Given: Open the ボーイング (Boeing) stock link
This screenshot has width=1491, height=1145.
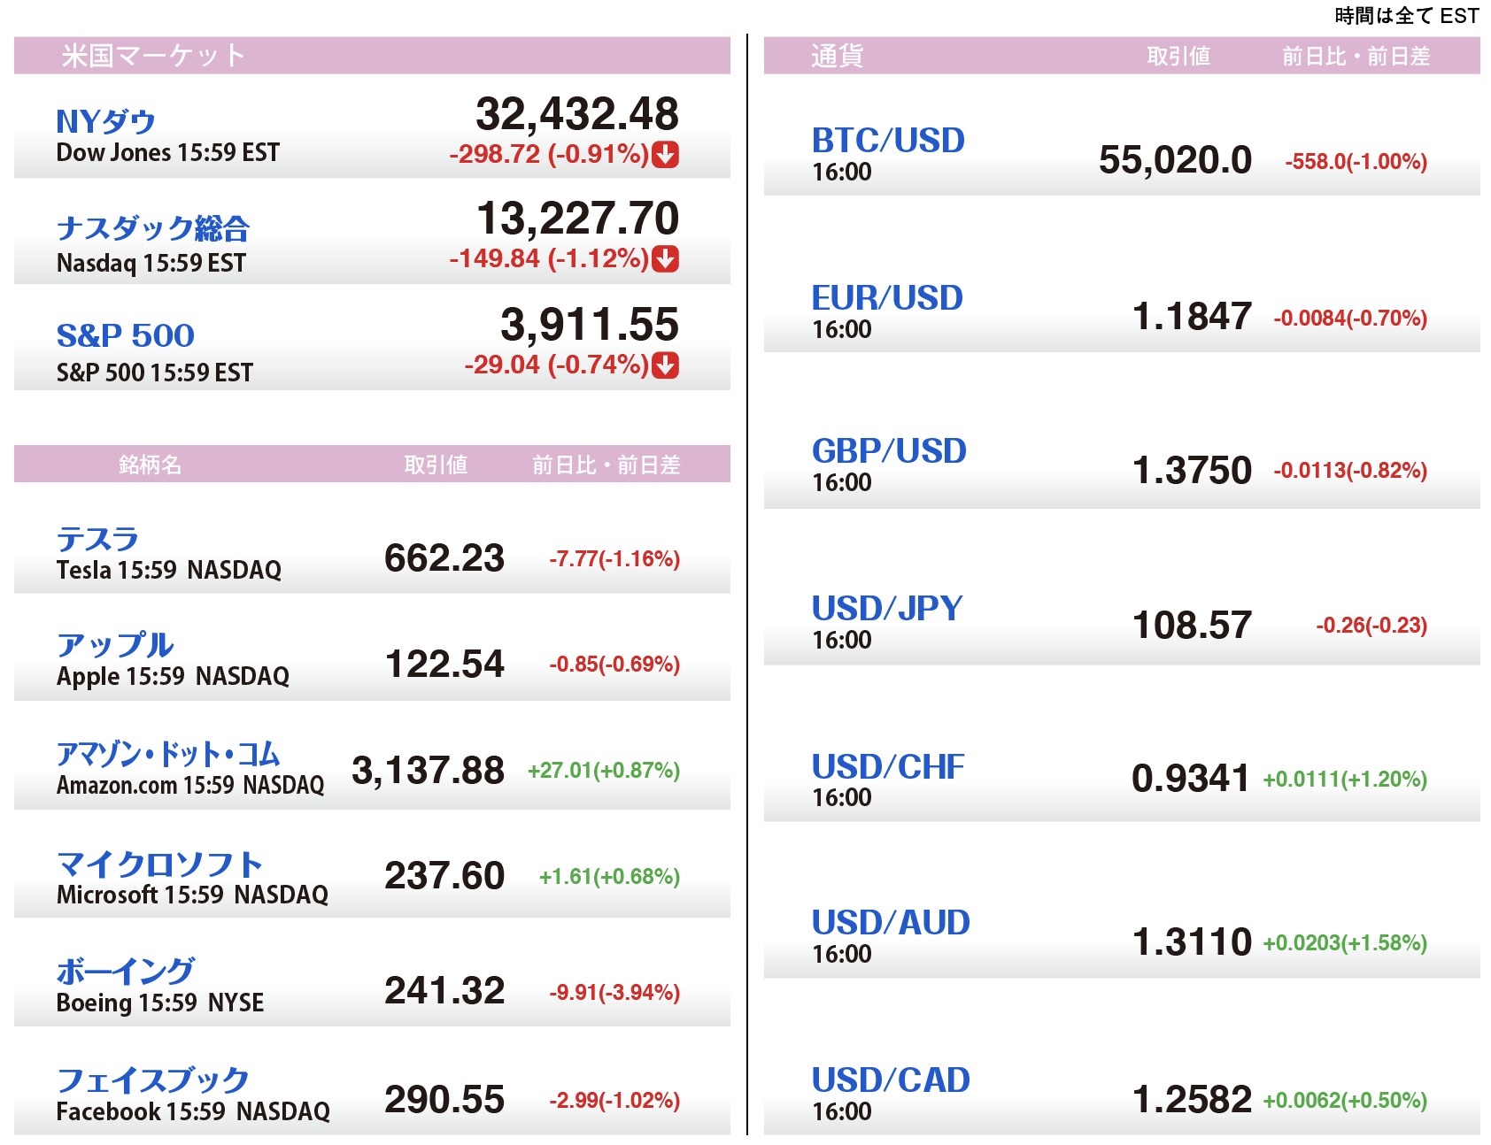Looking at the screenshot, I should point(125,972).
